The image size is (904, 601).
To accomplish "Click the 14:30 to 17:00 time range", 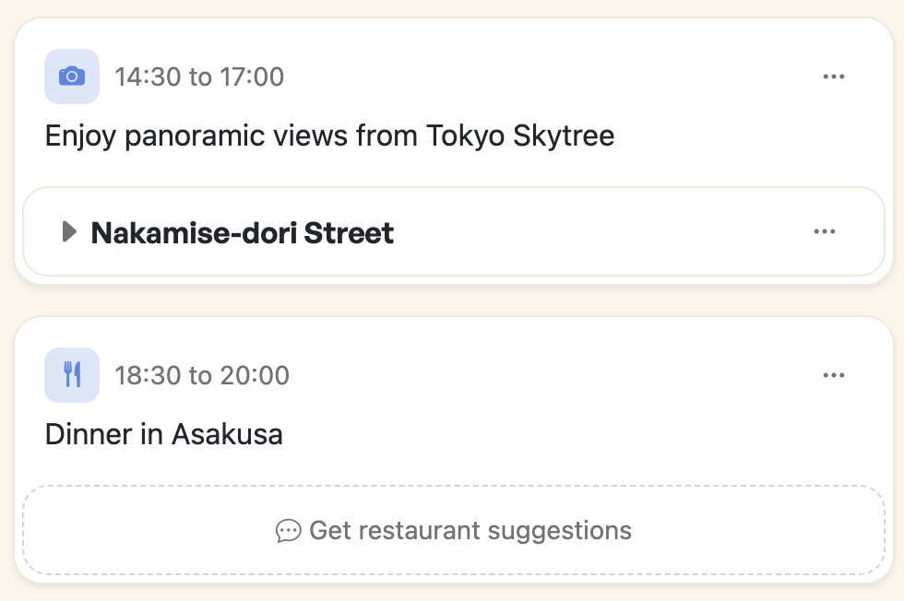I will [x=199, y=77].
